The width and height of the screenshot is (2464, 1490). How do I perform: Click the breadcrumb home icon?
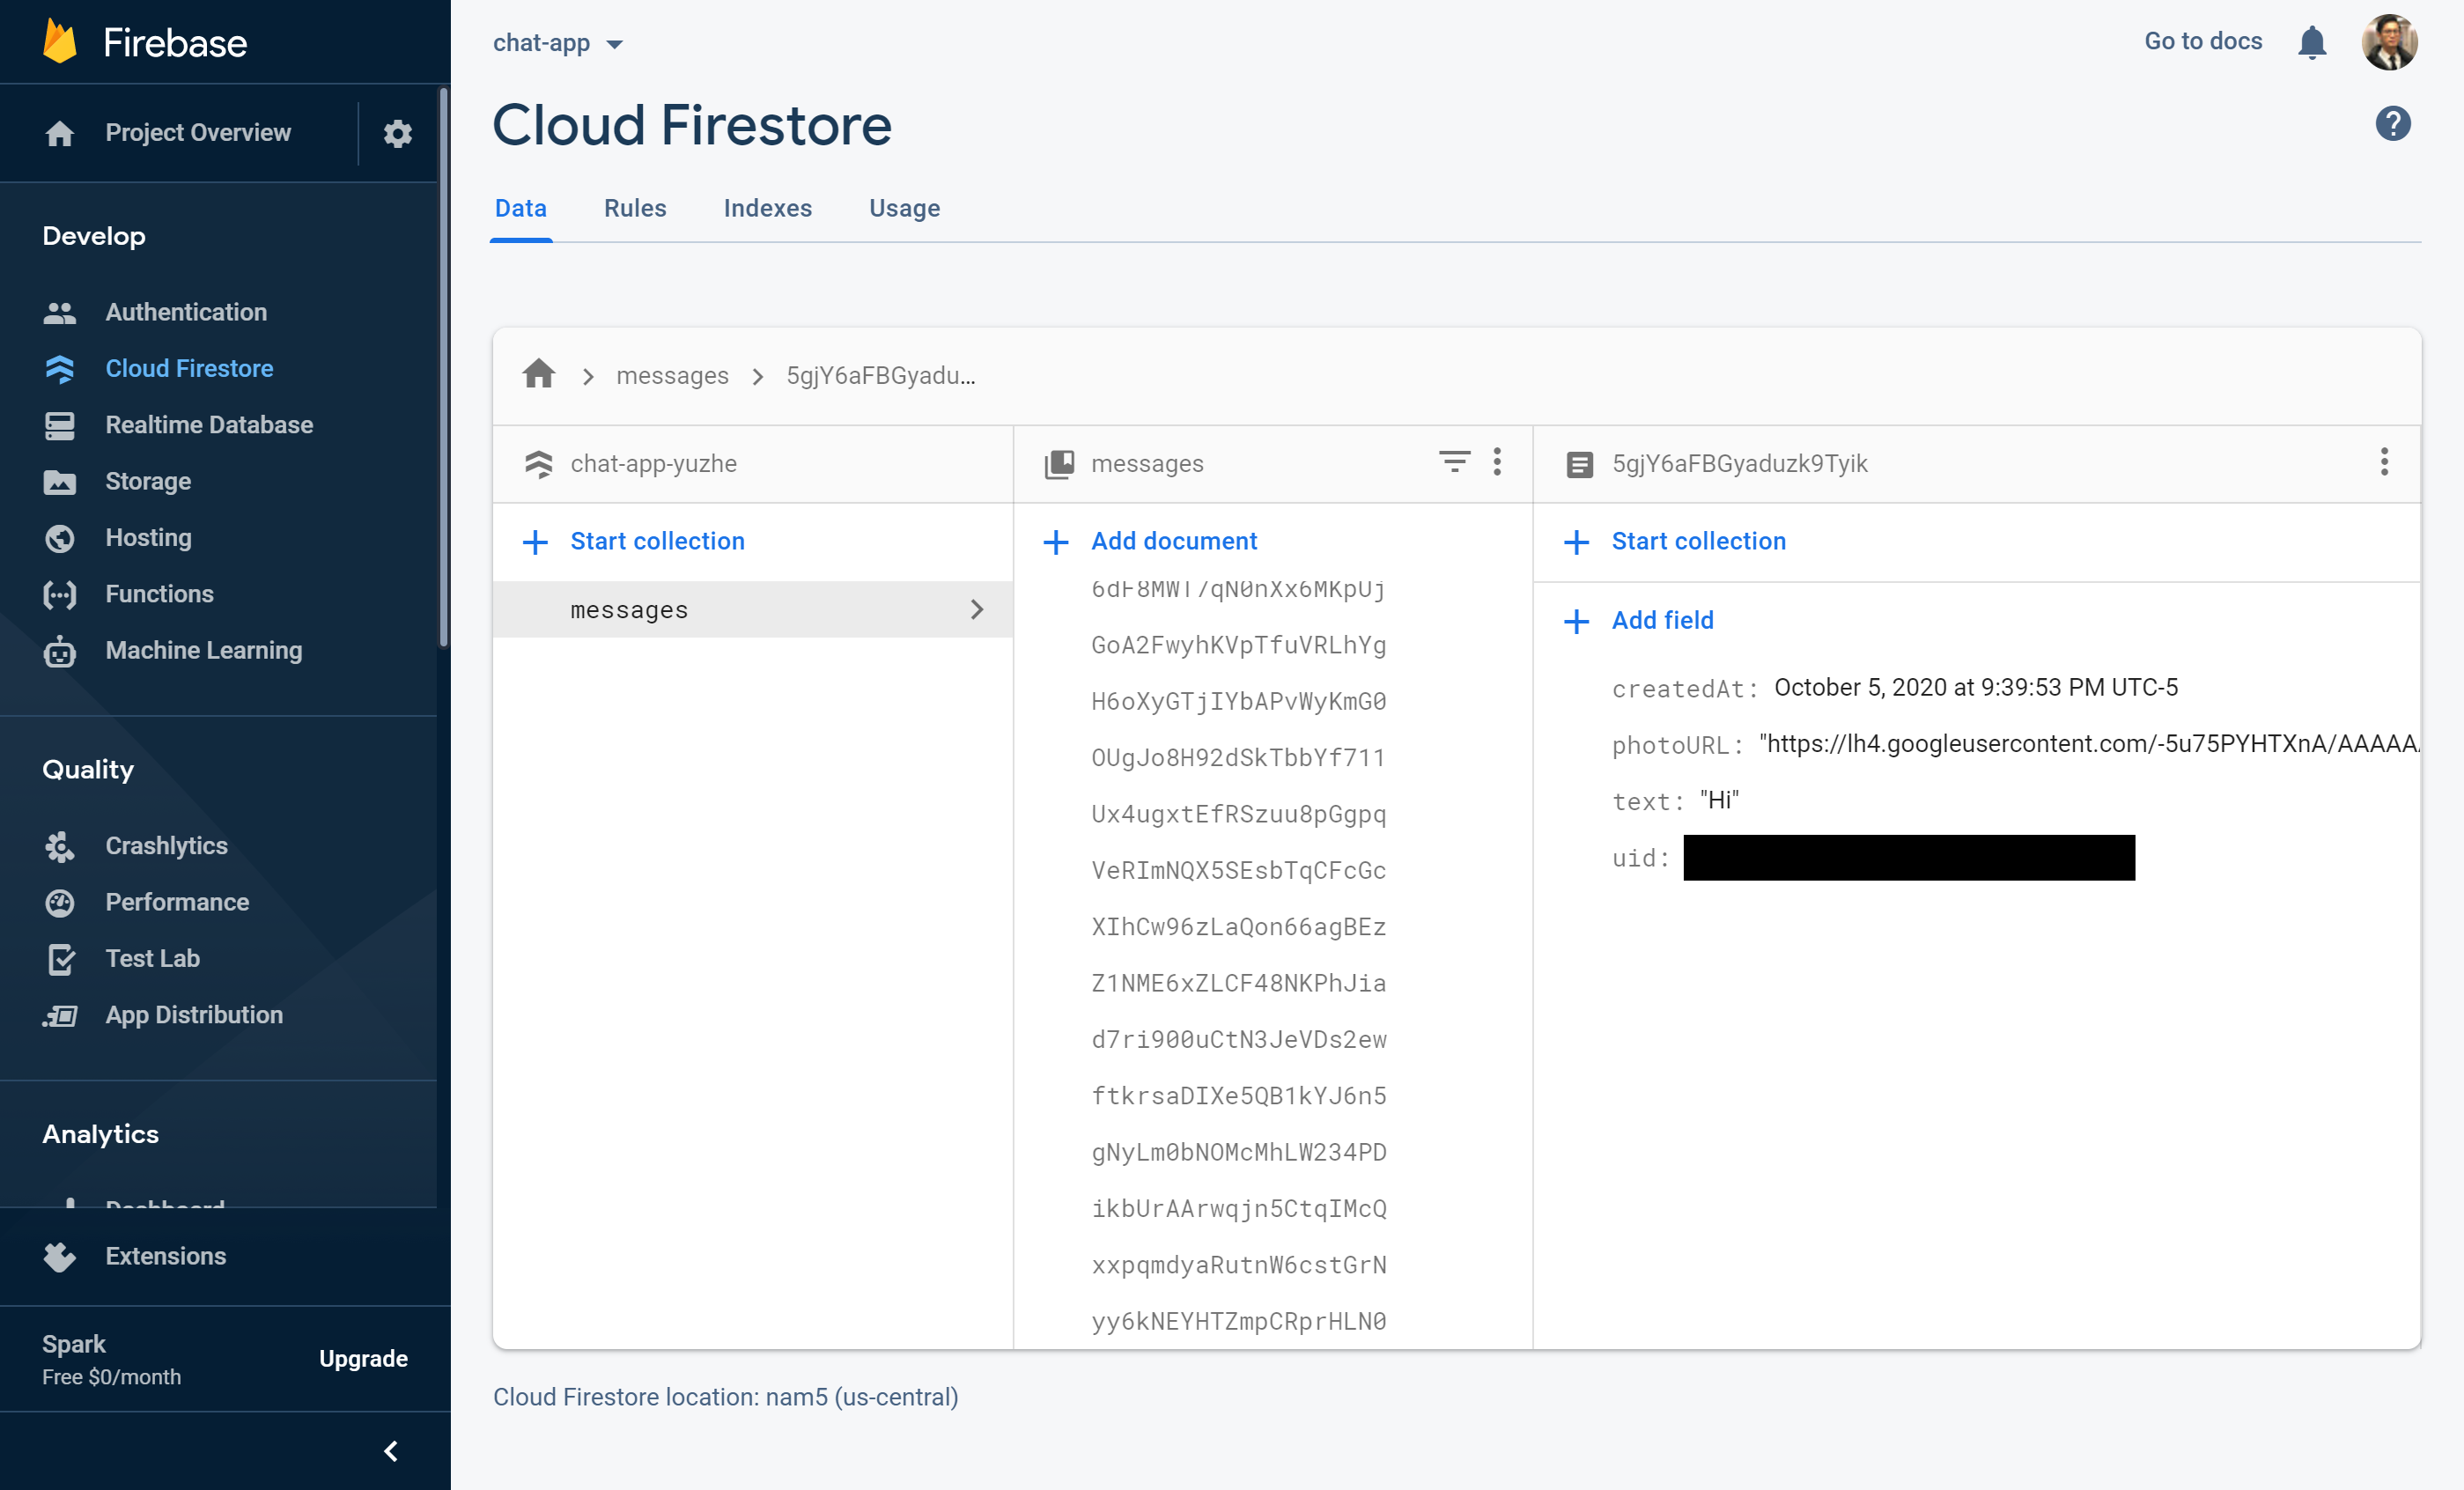(x=538, y=375)
